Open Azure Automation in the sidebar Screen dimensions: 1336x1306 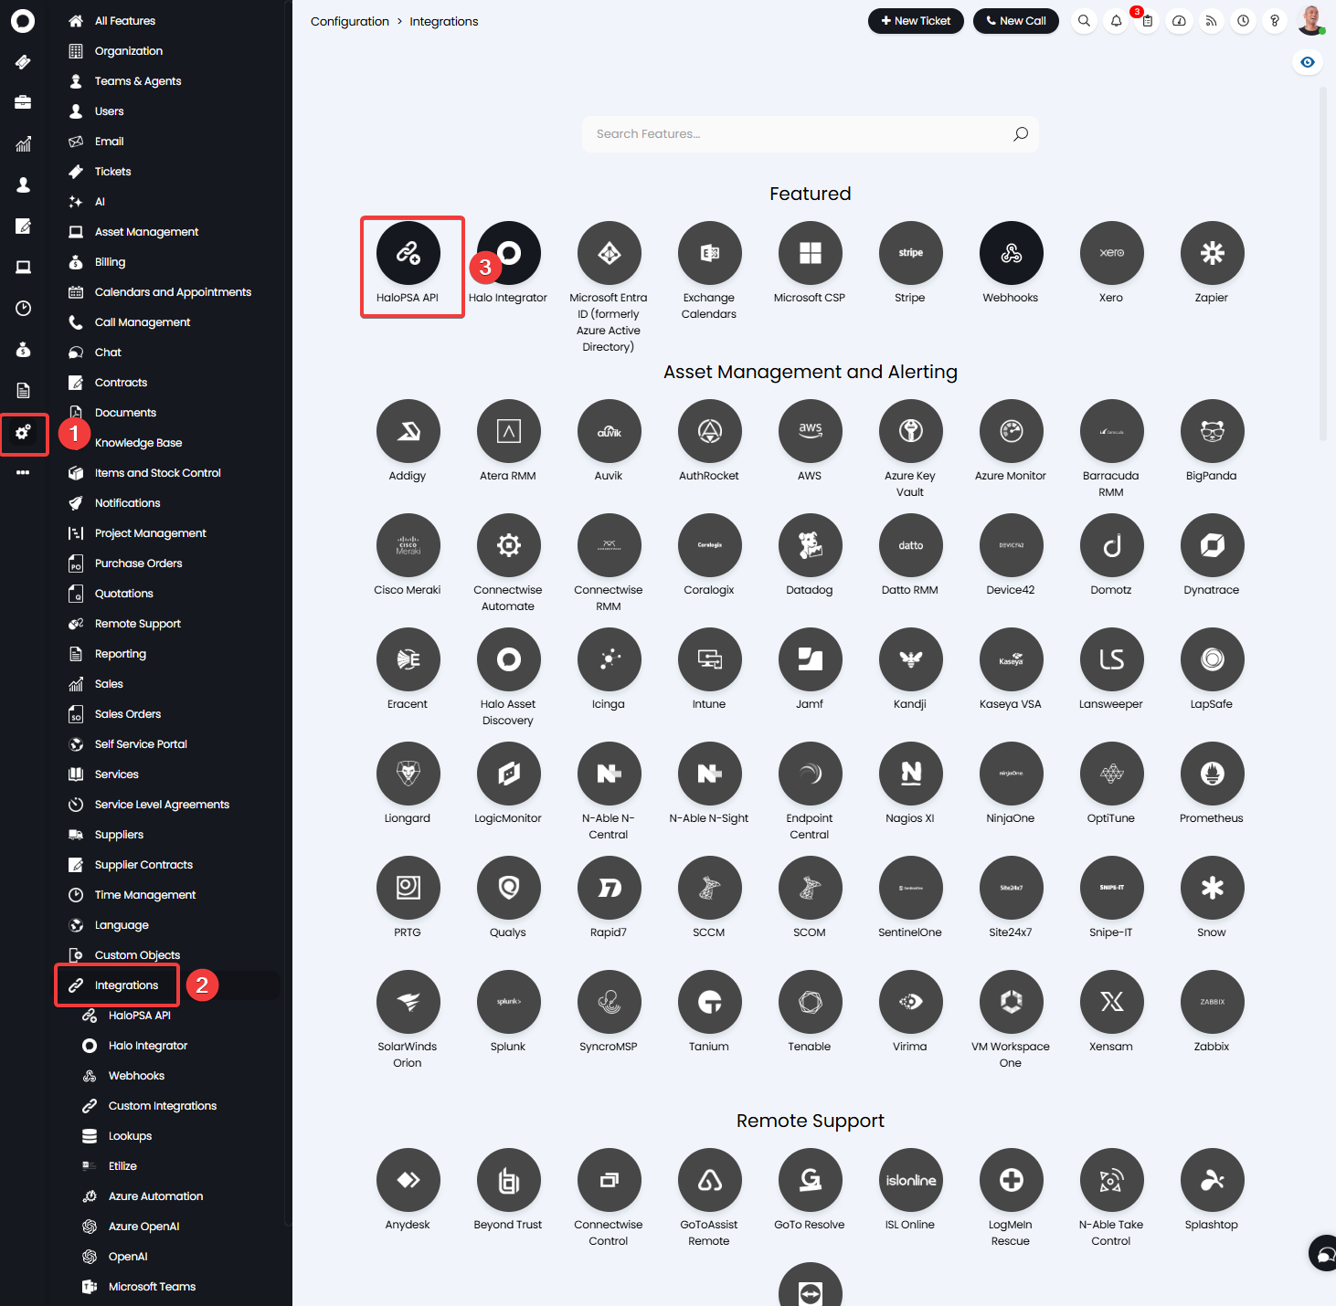click(x=155, y=1196)
